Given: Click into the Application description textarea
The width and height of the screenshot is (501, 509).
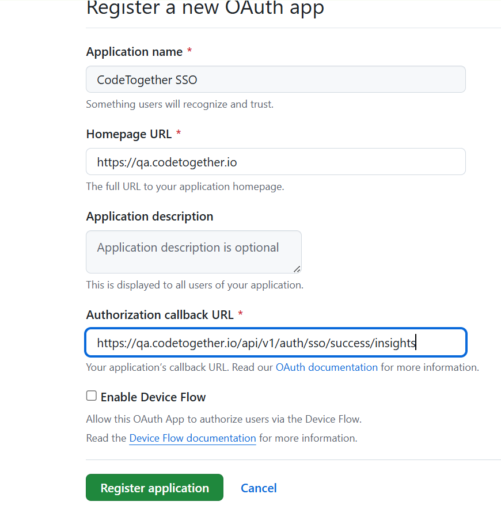Looking at the screenshot, I should coord(193,252).
